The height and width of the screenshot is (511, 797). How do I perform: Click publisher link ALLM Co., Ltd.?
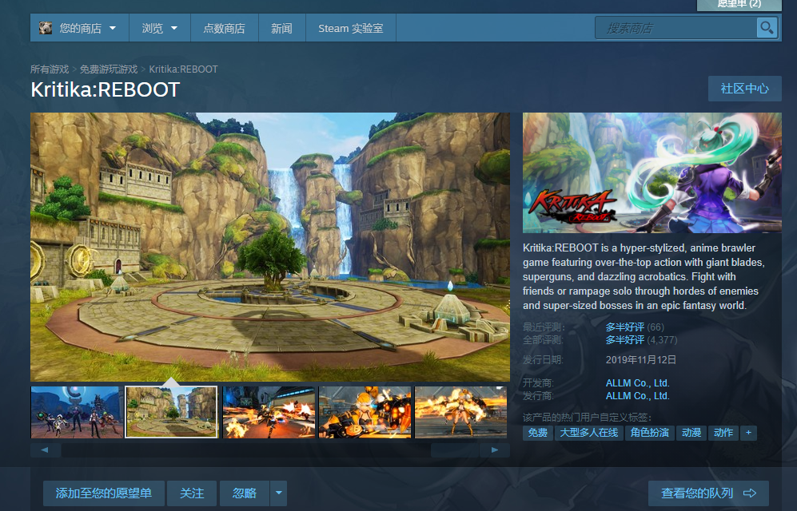637,395
